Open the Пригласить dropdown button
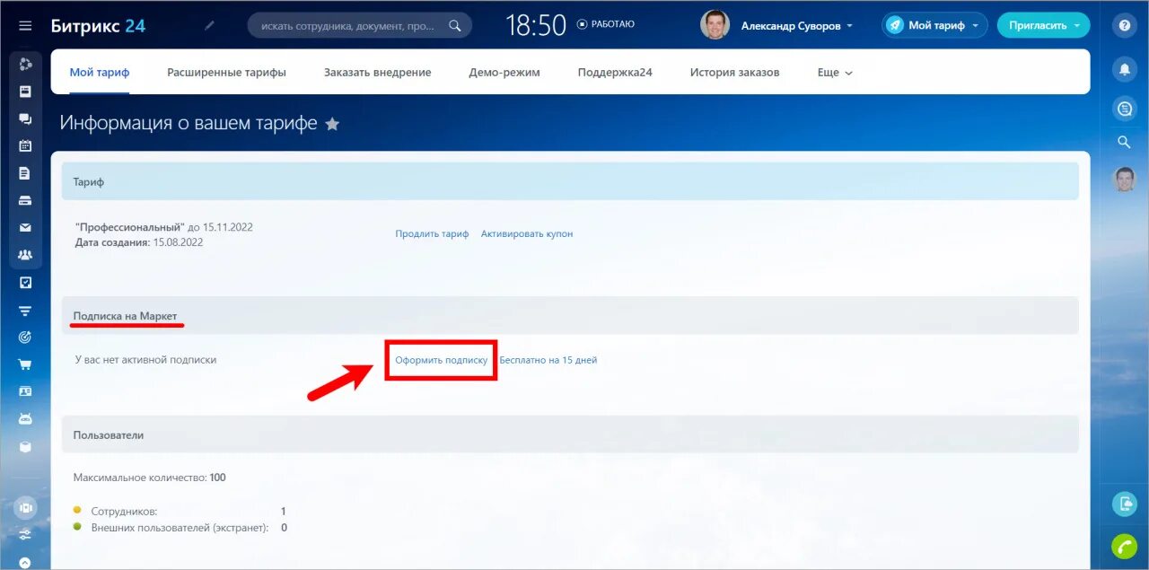1149x570 pixels. click(x=1043, y=25)
